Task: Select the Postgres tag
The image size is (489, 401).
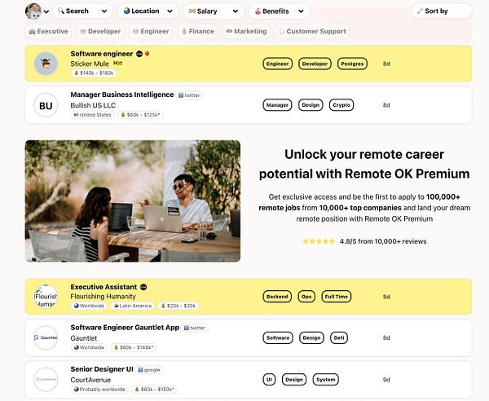Action: coord(352,64)
